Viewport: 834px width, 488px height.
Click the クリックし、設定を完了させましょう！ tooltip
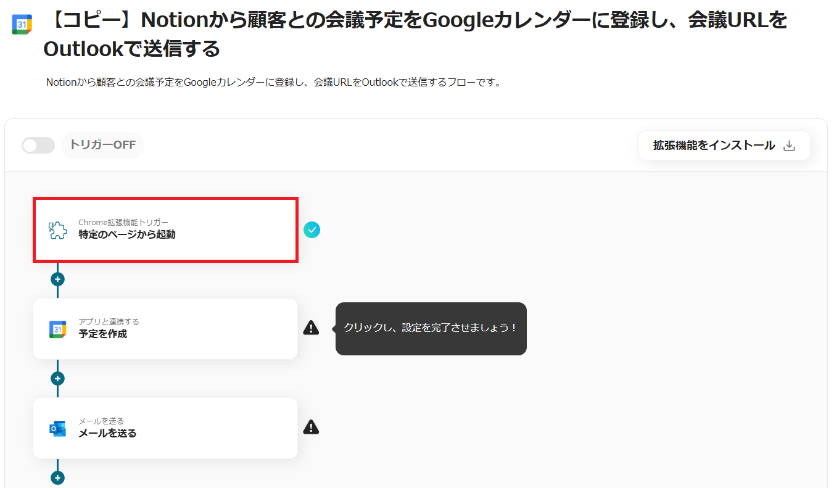pos(431,328)
